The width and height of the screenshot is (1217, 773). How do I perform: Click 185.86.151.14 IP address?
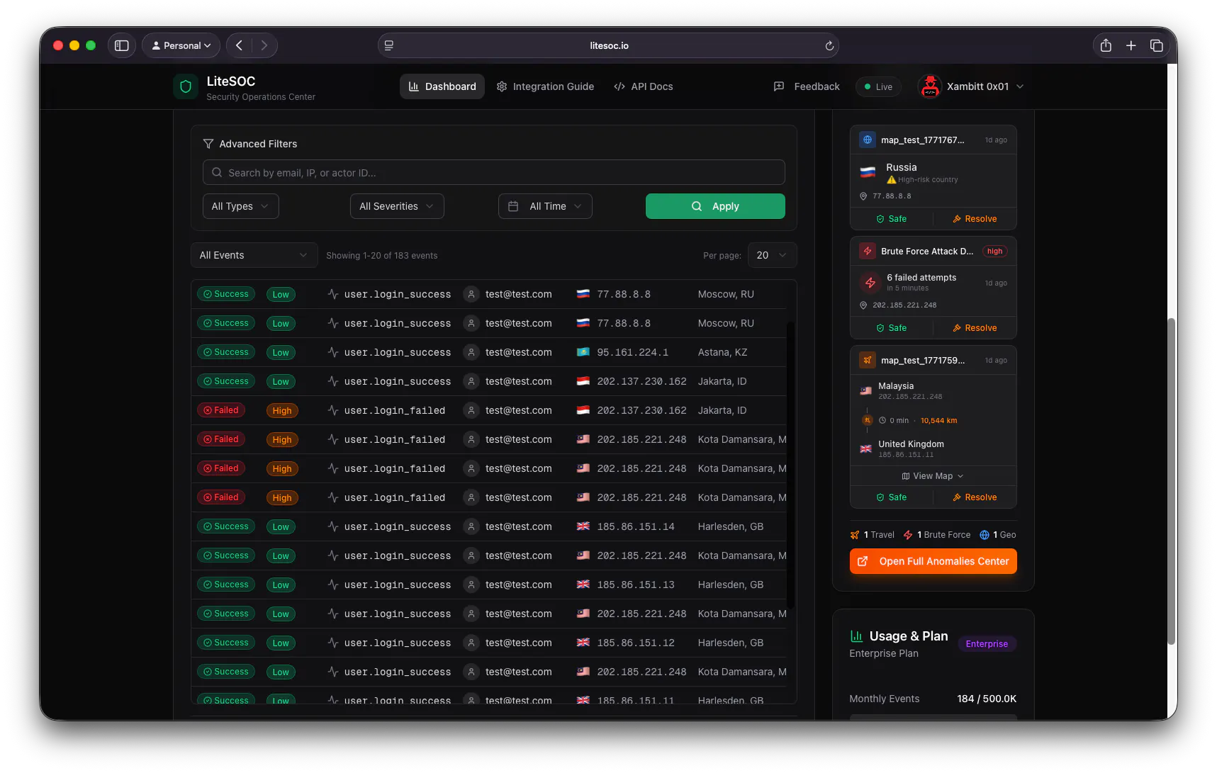(636, 526)
